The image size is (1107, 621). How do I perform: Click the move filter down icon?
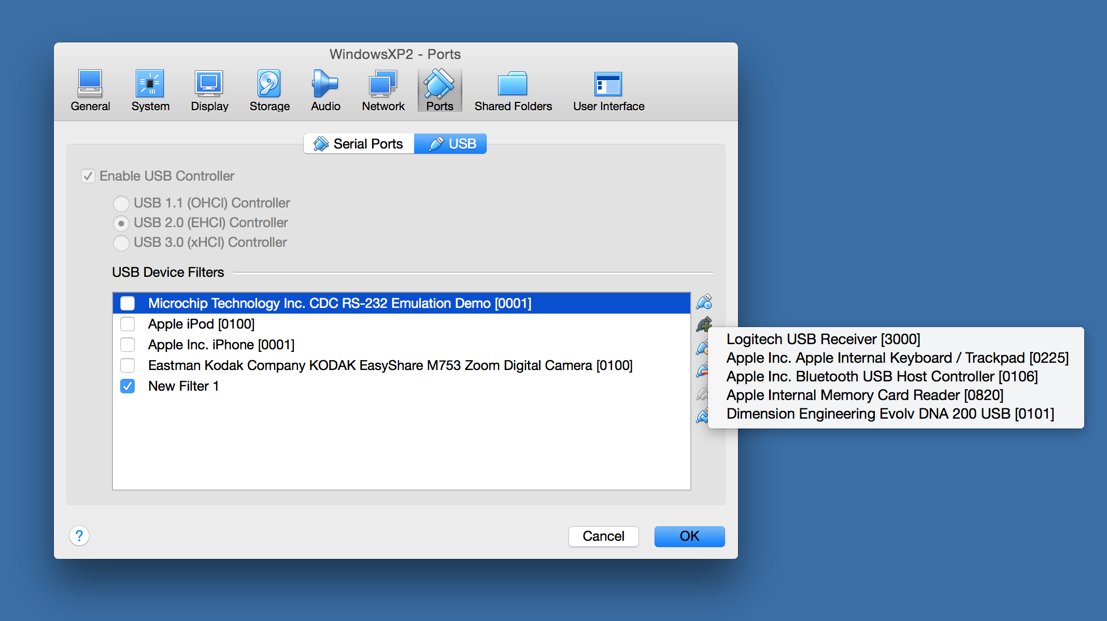tap(702, 416)
